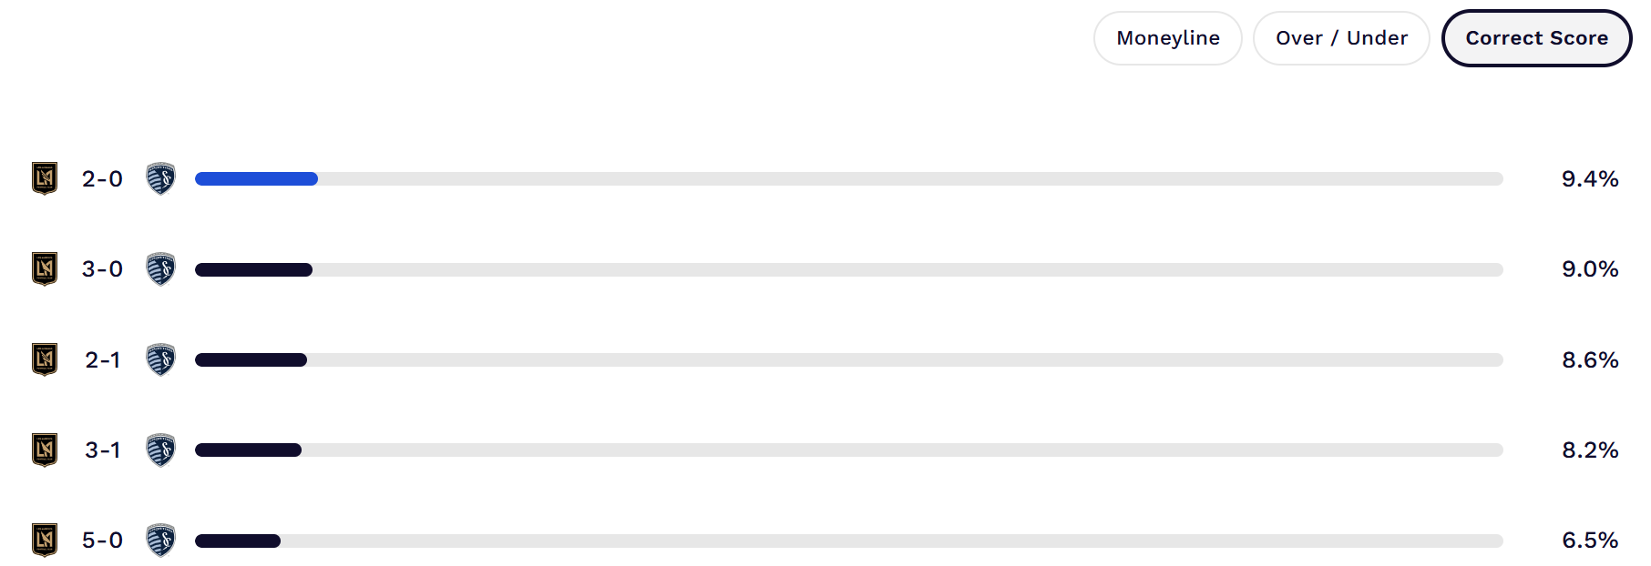Select the 5-0 score label
The width and height of the screenshot is (1651, 566).
pos(102,541)
